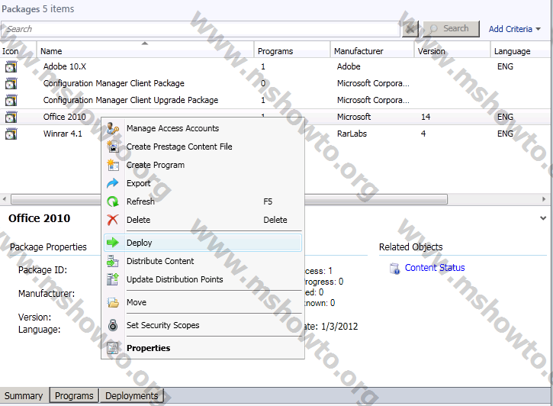Choose Manage Access Accounts from context menu
This screenshot has width=553, height=406.
click(x=203, y=128)
